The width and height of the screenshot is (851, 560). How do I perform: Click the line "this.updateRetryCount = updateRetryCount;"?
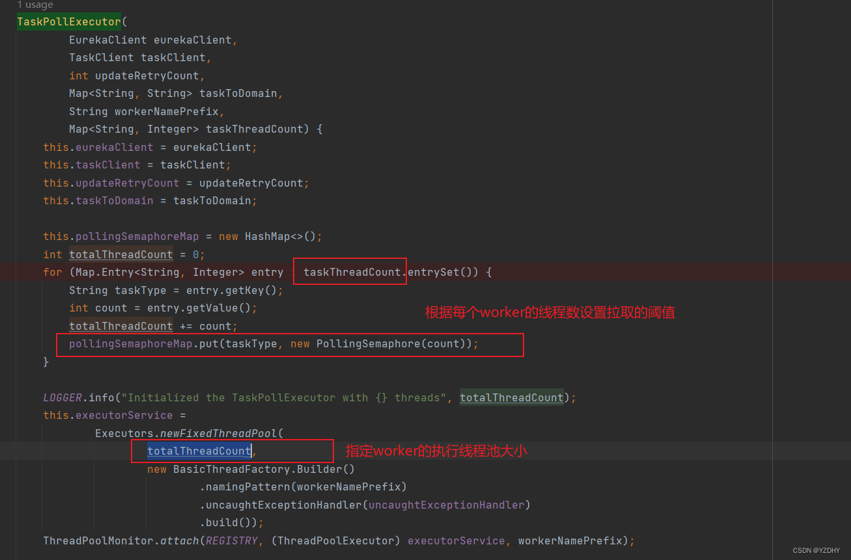tap(176, 183)
